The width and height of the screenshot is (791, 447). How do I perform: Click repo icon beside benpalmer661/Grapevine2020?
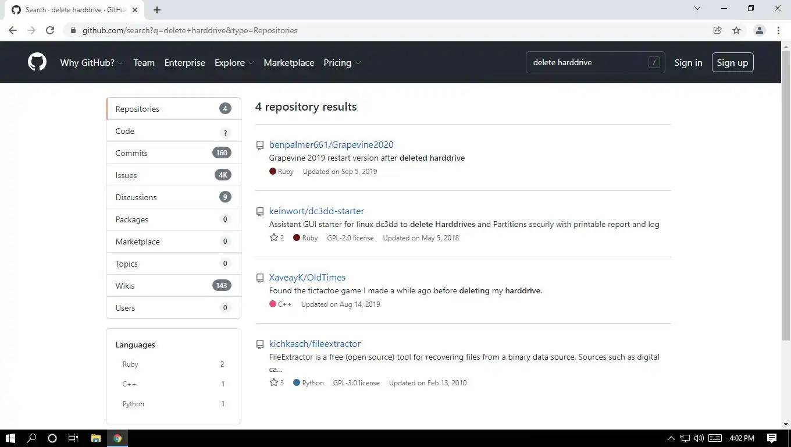click(x=260, y=146)
